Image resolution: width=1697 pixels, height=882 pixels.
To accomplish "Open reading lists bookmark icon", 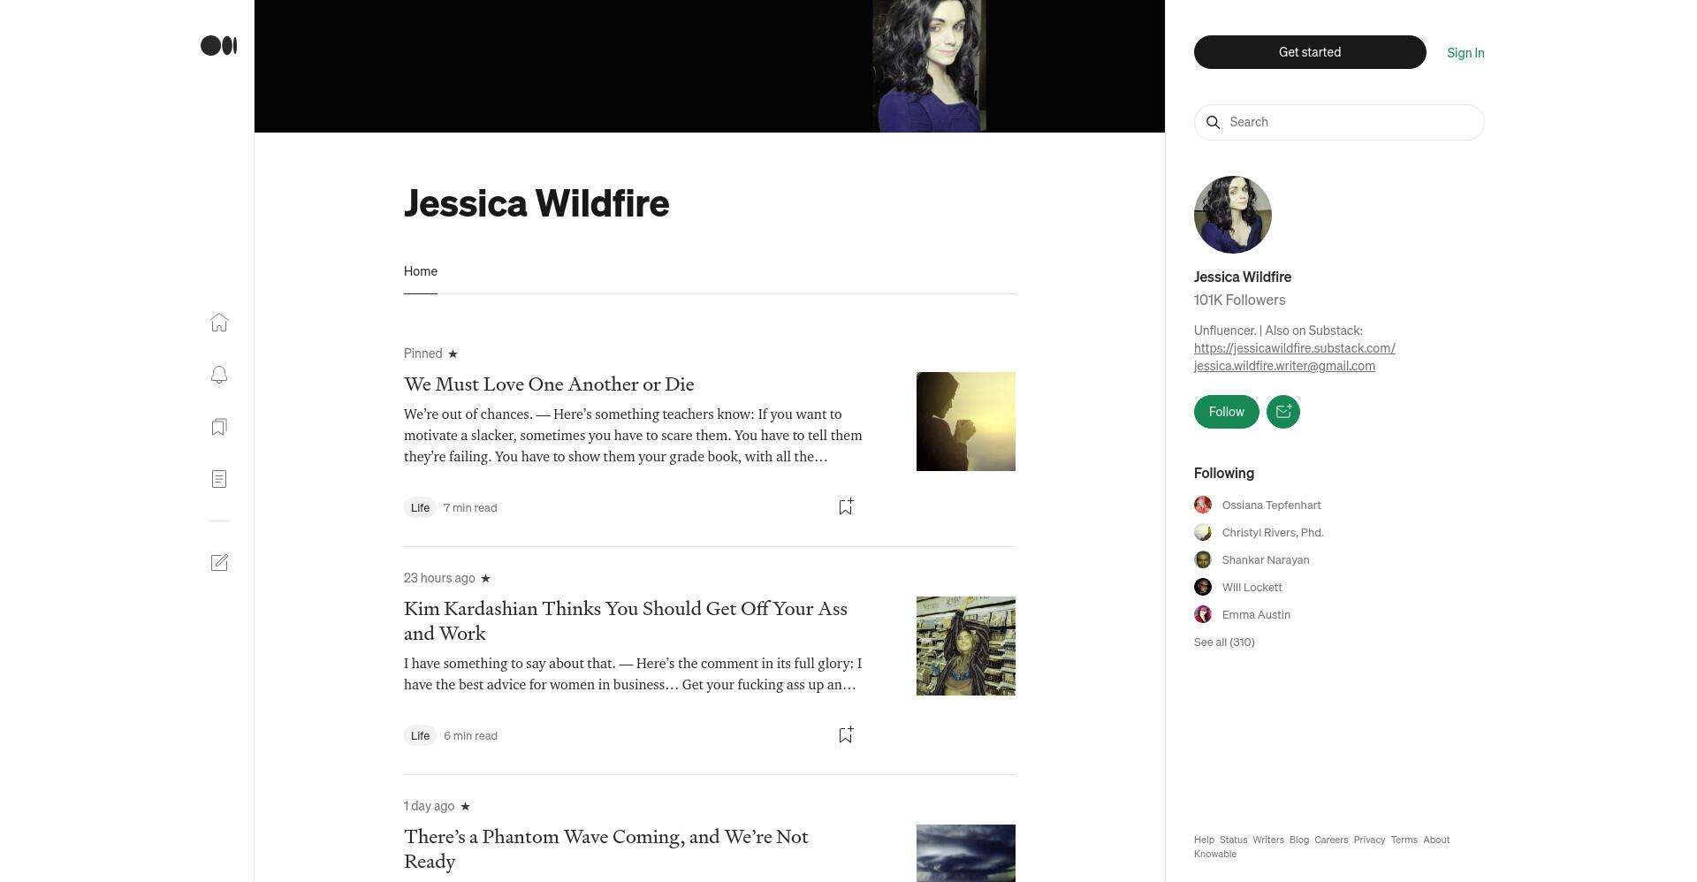I will tap(219, 427).
